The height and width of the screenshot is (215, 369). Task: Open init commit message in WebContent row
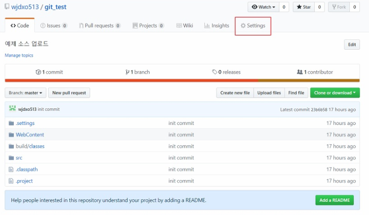point(181,135)
